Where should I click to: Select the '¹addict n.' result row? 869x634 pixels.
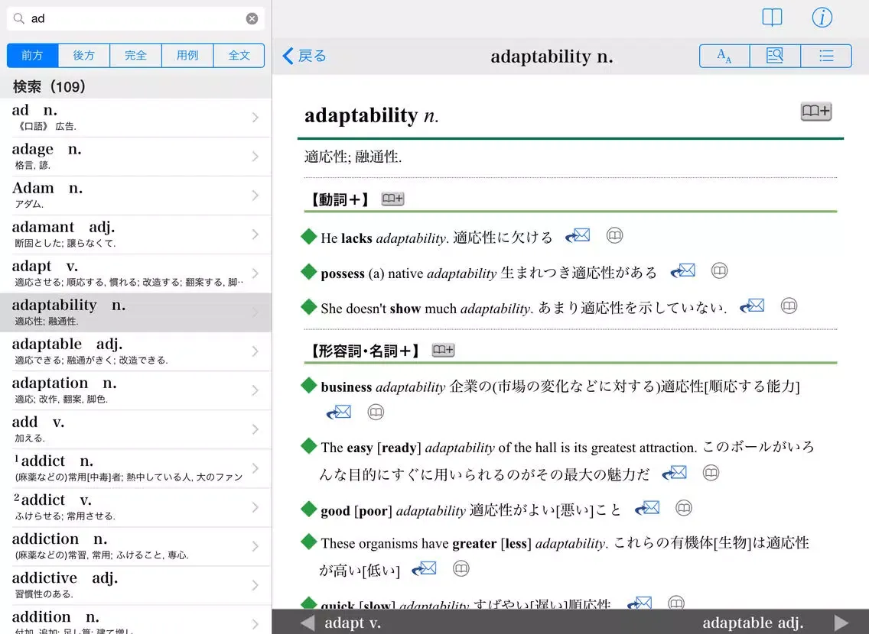136,468
